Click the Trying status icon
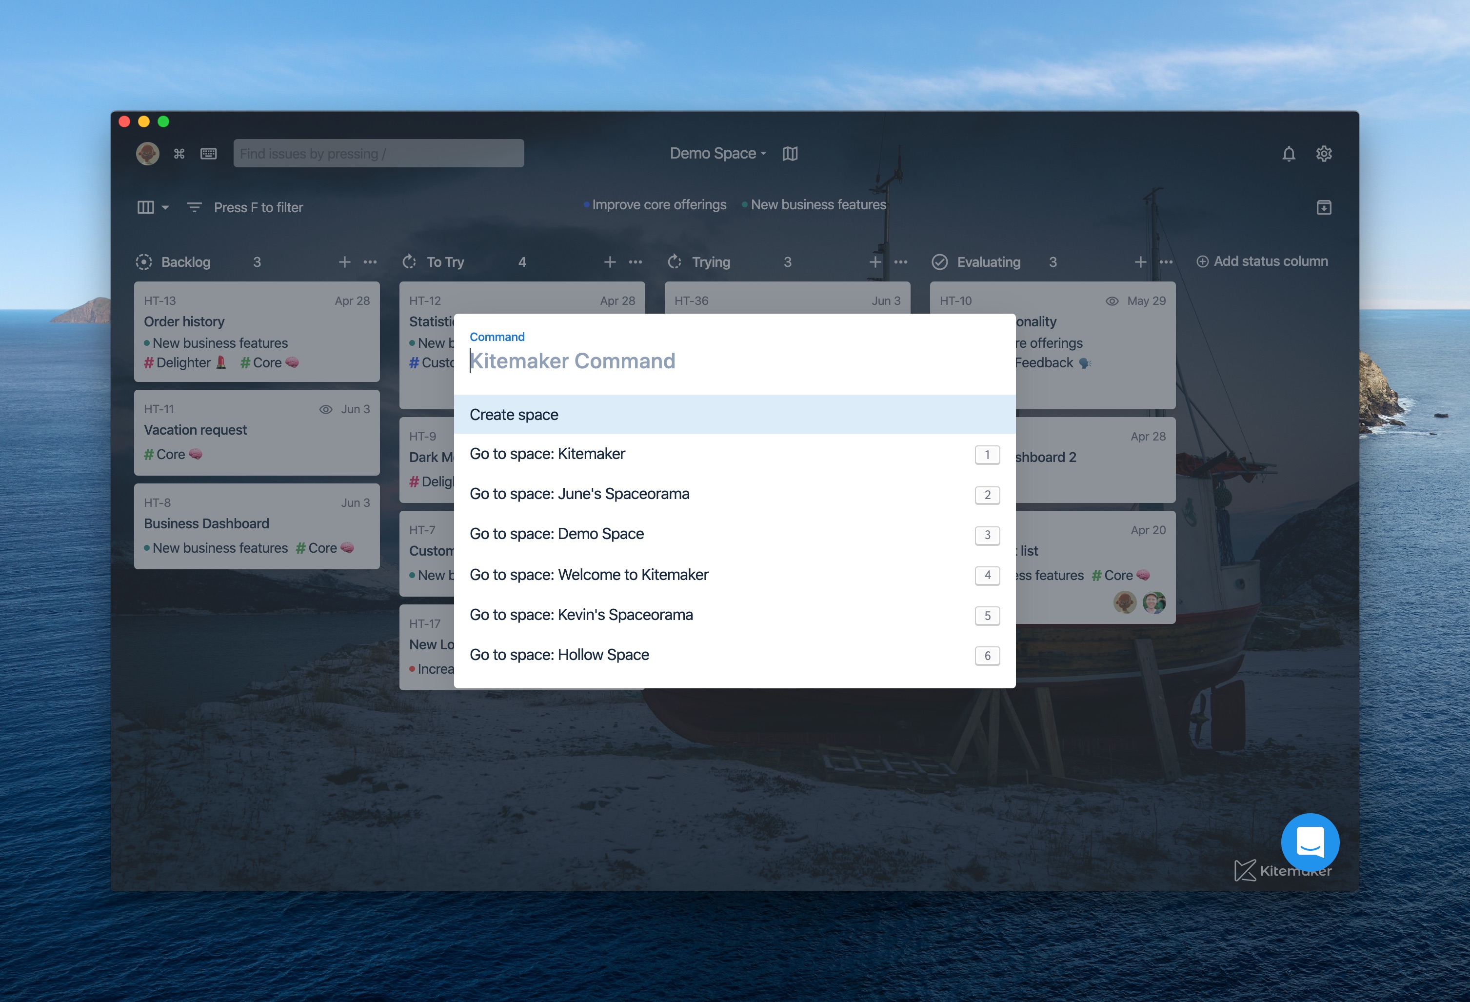1470x1002 pixels. click(x=674, y=262)
